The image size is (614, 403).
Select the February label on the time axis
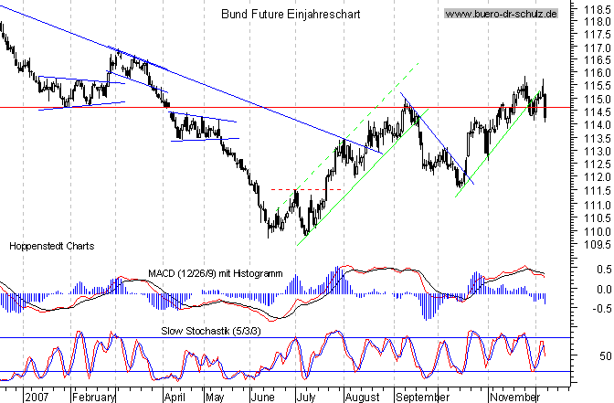[93, 398]
